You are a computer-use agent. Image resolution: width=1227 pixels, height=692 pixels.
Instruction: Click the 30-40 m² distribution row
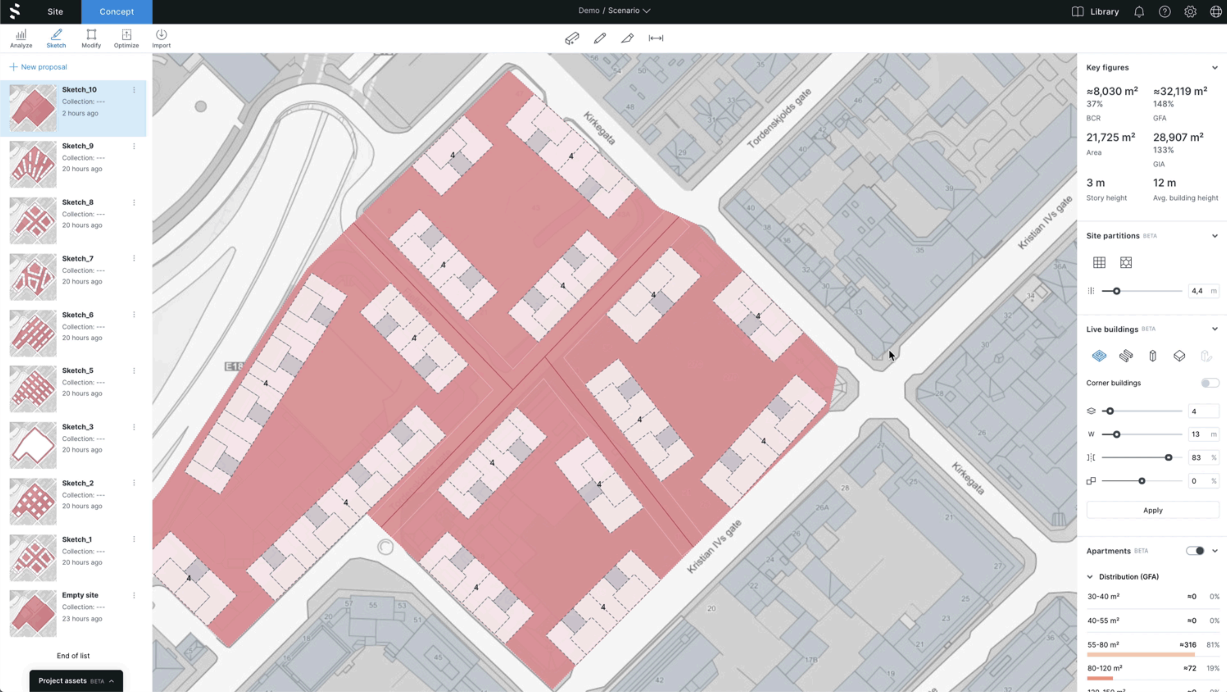point(1153,596)
